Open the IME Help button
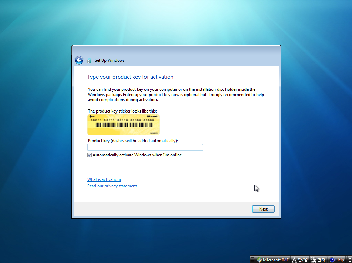Viewport: 352px width, 263px height. (337, 260)
